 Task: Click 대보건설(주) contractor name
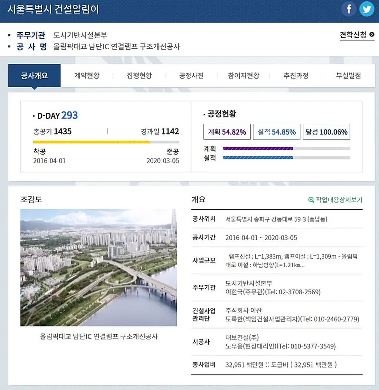pyautogui.click(x=242, y=337)
